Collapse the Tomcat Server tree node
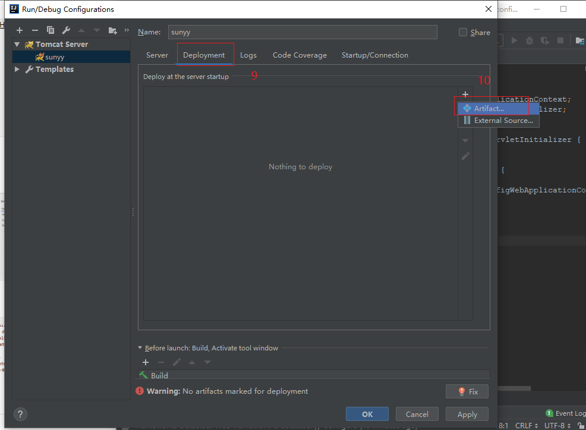This screenshot has width=586, height=430. (x=17, y=45)
